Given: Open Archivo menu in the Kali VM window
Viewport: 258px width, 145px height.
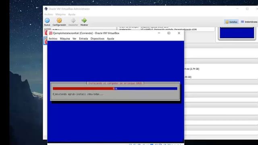Looking at the screenshot, I should click(53, 39).
